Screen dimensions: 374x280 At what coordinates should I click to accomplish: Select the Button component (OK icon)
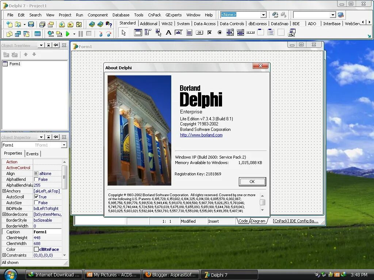pyautogui.click(x=199, y=32)
